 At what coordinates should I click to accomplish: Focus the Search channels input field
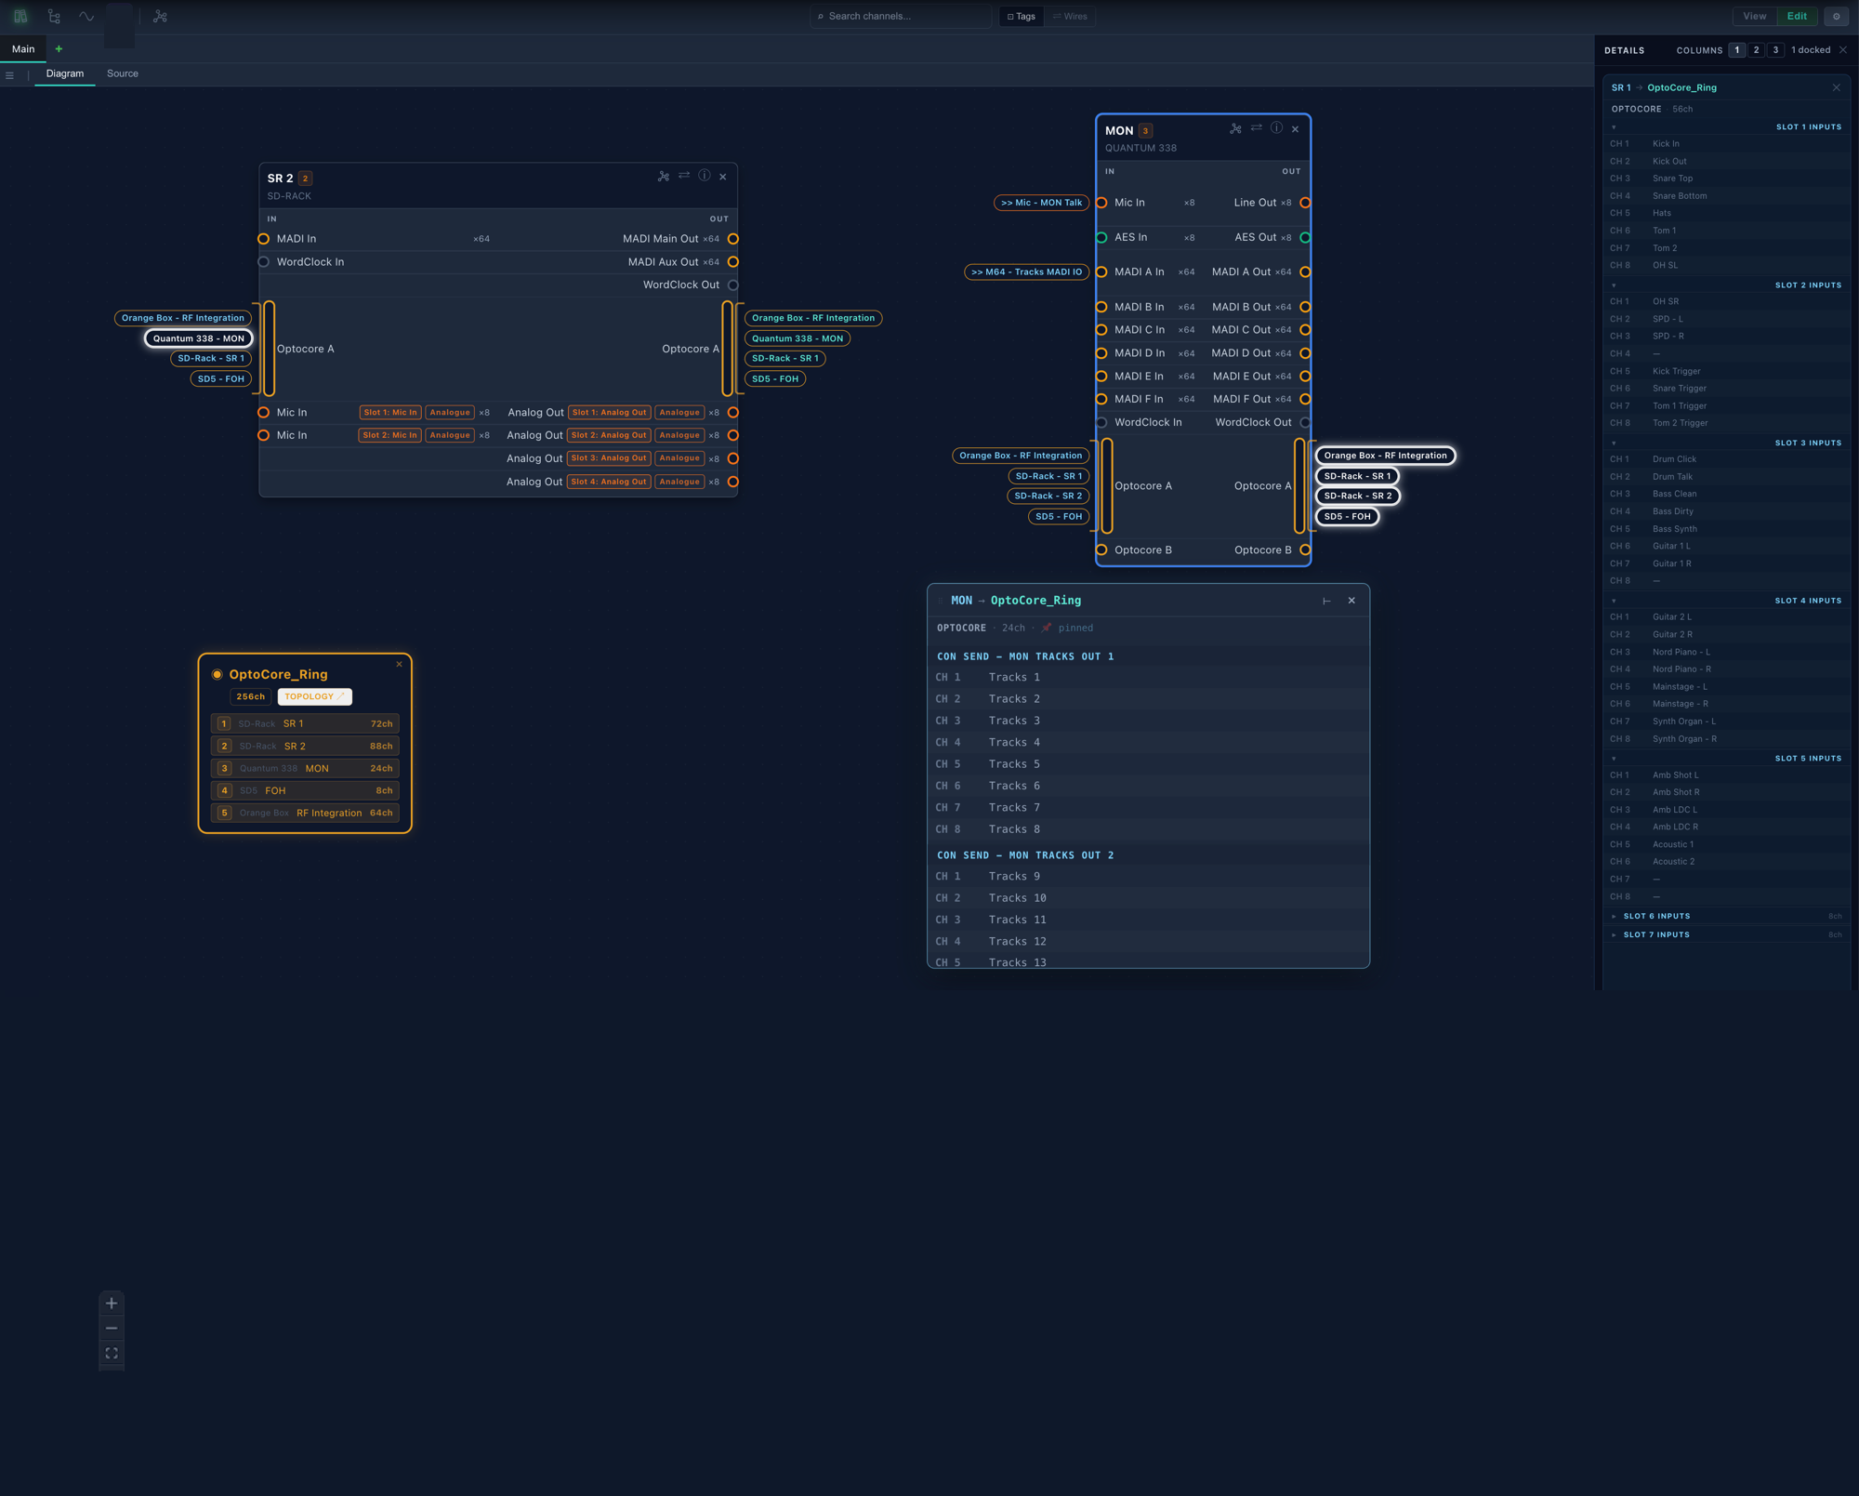click(x=901, y=16)
